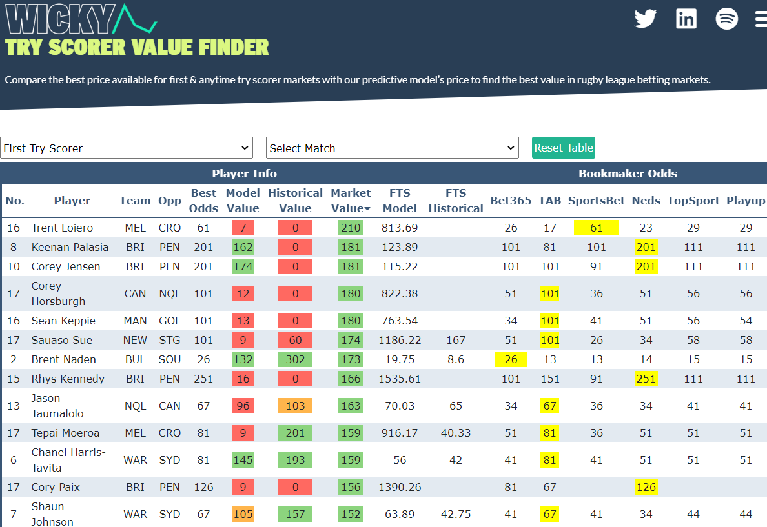Click Jason Taumalolo's historical value 103

[295, 406]
